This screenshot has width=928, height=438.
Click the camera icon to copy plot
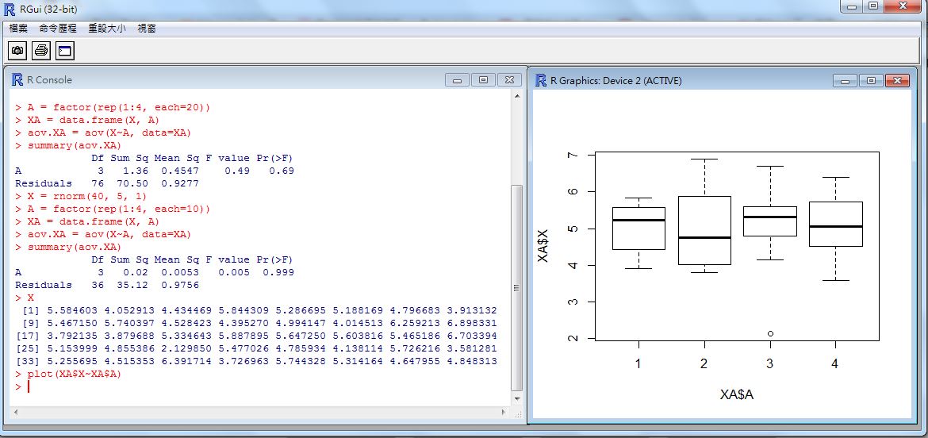coord(17,51)
